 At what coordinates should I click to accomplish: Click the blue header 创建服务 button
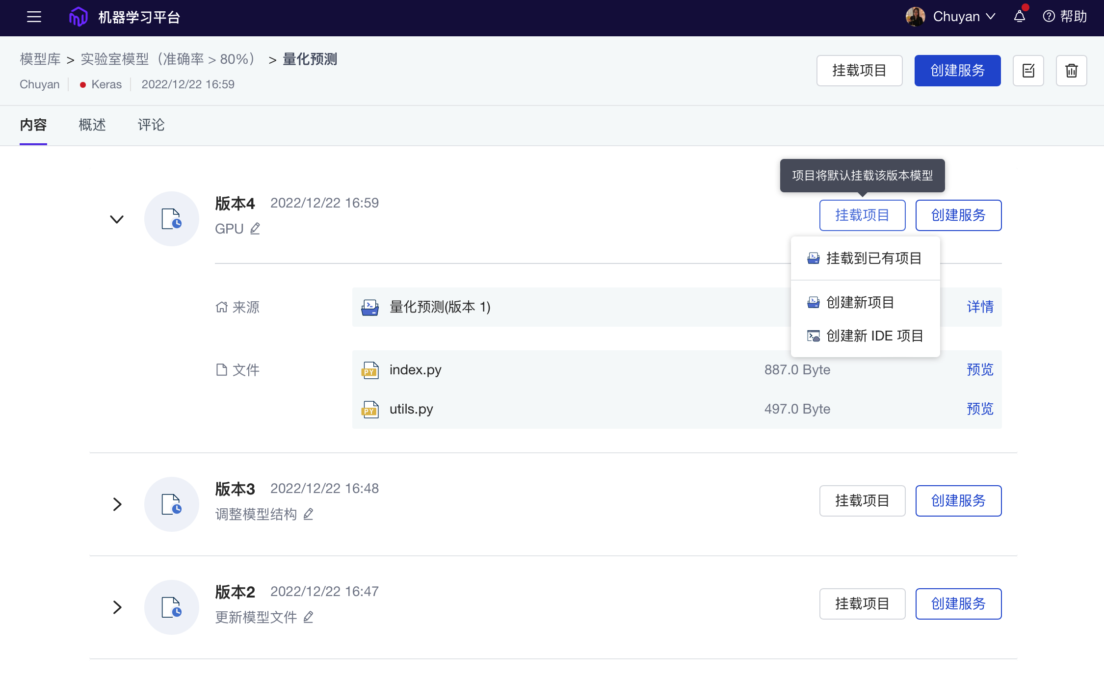[957, 71]
